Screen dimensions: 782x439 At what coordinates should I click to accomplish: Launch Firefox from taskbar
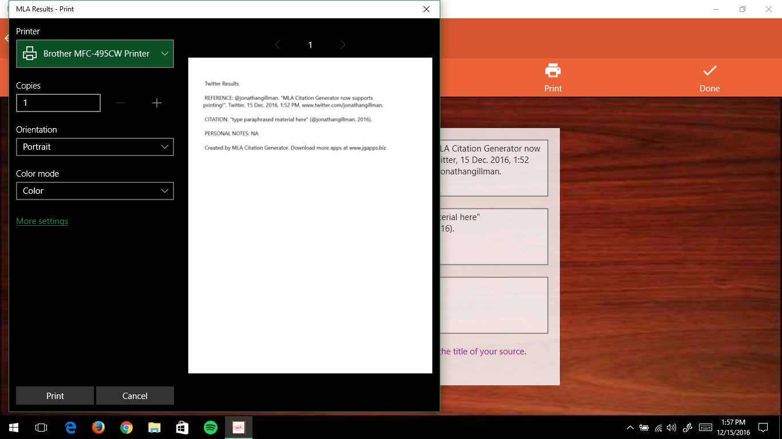[x=98, y=428]
